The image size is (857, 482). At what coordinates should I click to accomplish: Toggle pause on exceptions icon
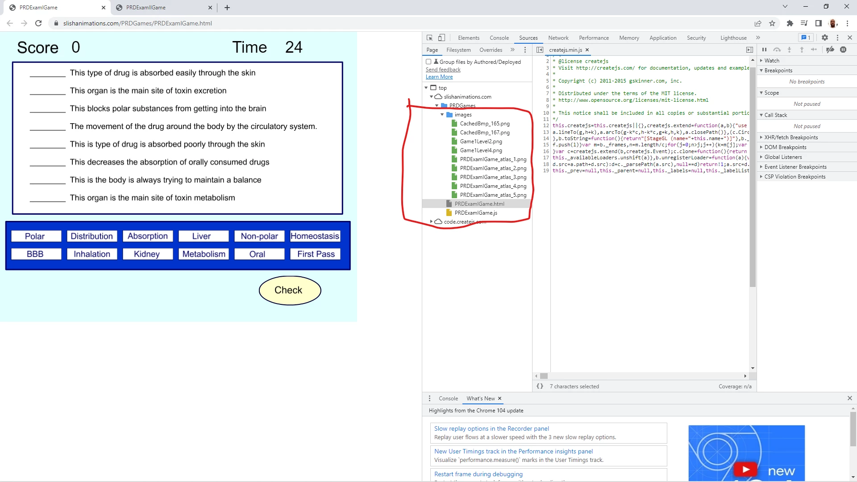click(843, 50)
